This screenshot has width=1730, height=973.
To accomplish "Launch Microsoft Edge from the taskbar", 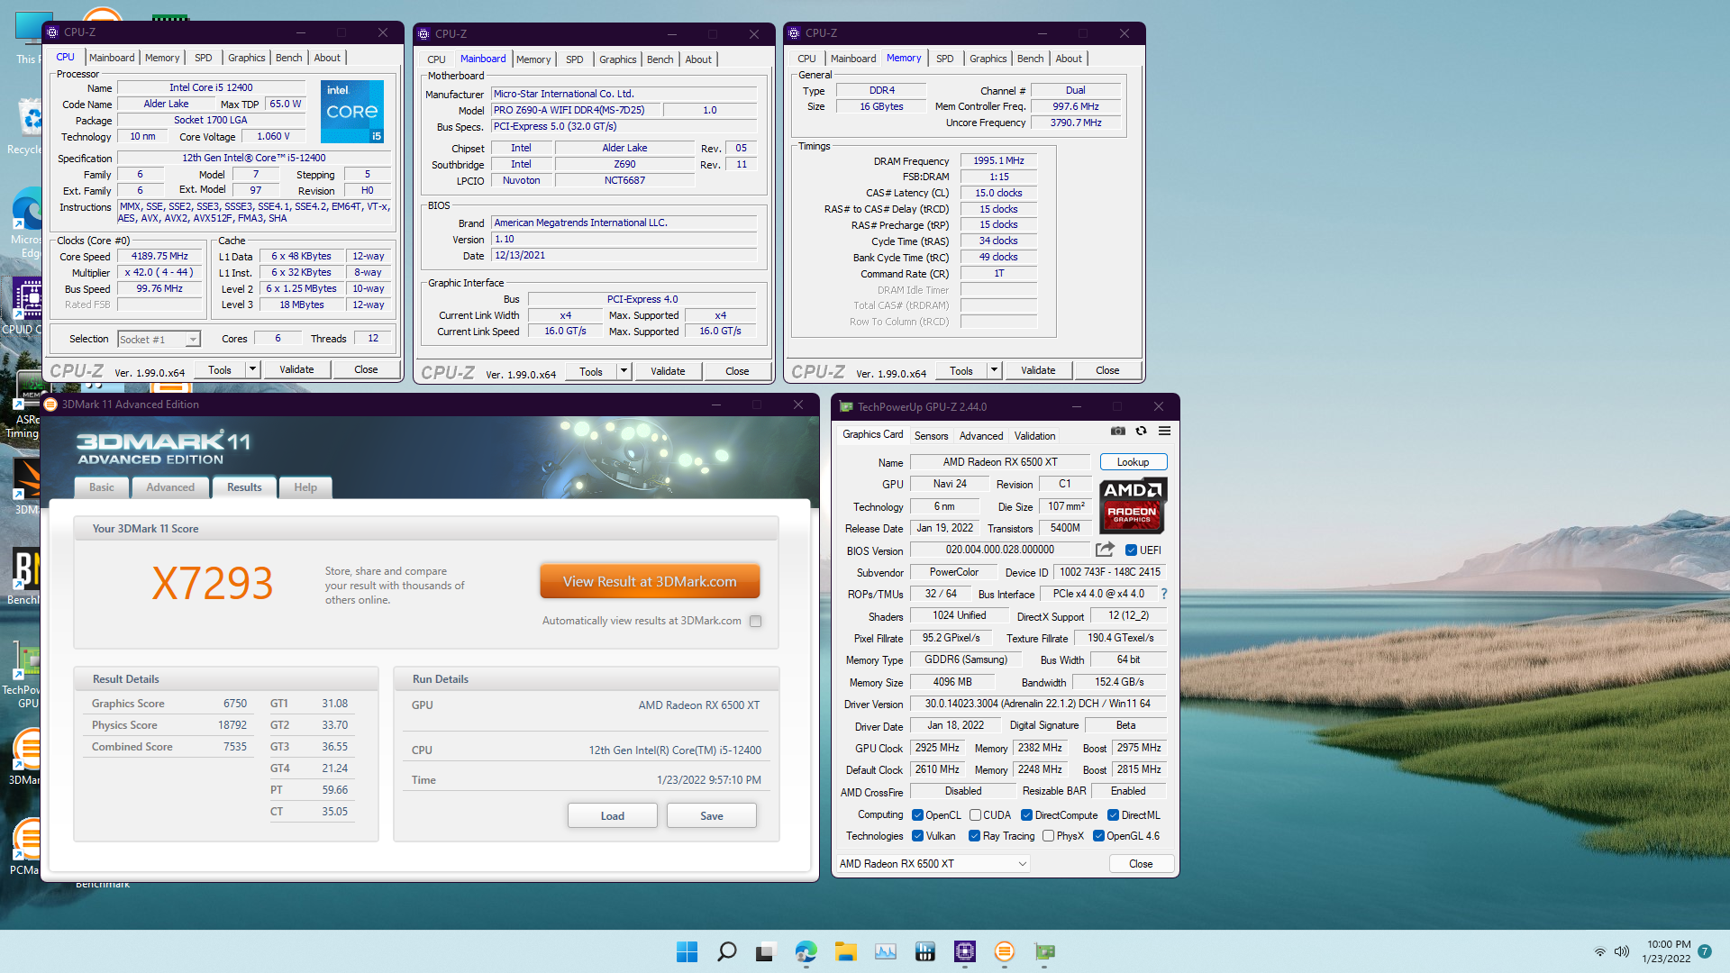I will coord(806,951).
